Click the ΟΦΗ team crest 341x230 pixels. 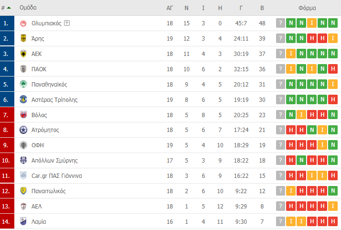click(x=23, y=145)
